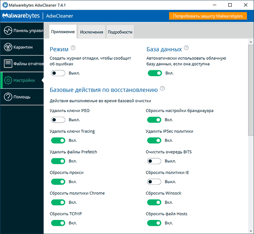Go to Карантин section
The height and width of the screenshot is (234, 254).
pos(22,47)
